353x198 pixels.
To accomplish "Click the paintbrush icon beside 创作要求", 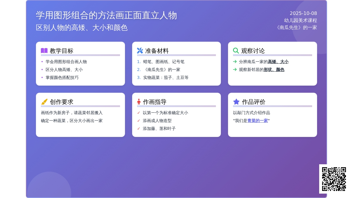I will (44, 102).
